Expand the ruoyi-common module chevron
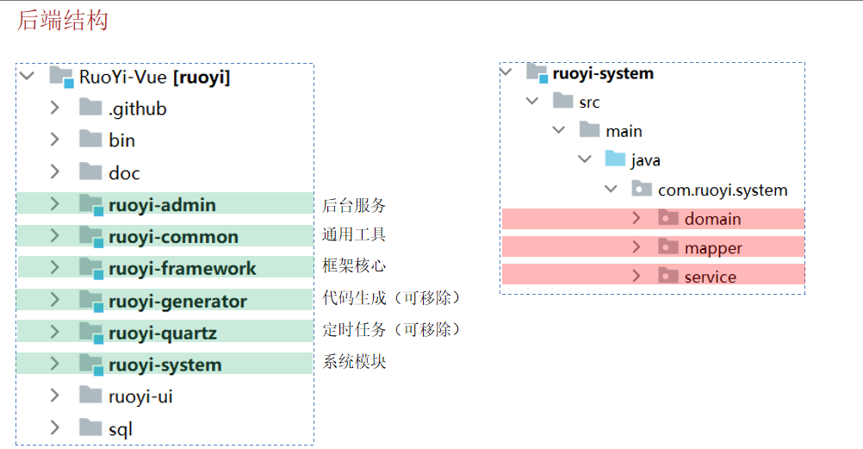Image resolution: width=863 pixels, height=449 pixels. pyautogui.click(x=54, y=236)
